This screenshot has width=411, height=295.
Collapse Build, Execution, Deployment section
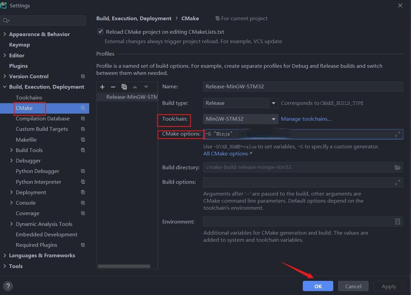pyautogui.click(x=5, y=87)
